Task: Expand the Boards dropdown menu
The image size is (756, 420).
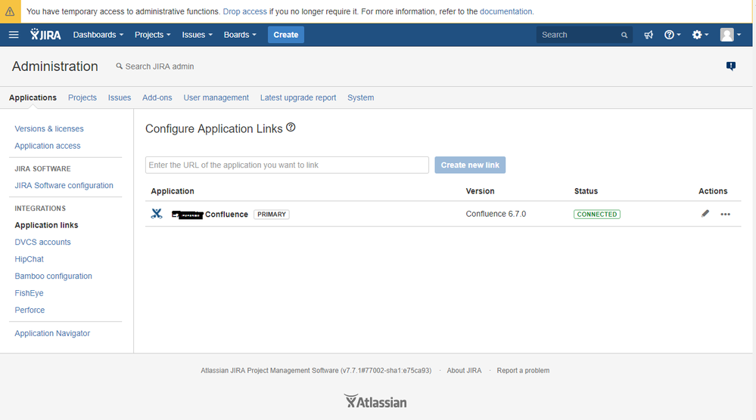Action: [240, 35]
